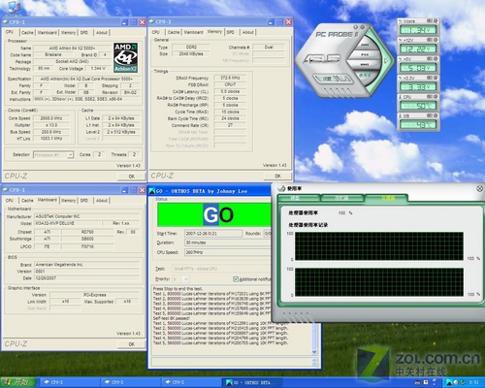The width and height of the screenshot is (485, 388).
Task: Open the GO - ORTHOS BETA taskbar button
Action: [x=252, y=382]
